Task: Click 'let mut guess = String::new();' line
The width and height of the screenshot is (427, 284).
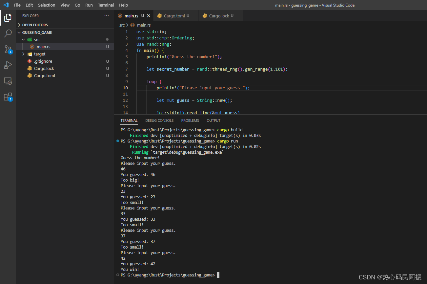Action: [x=194, y=100]
